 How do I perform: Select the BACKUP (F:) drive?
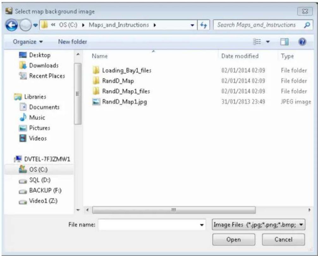point(40,190)
